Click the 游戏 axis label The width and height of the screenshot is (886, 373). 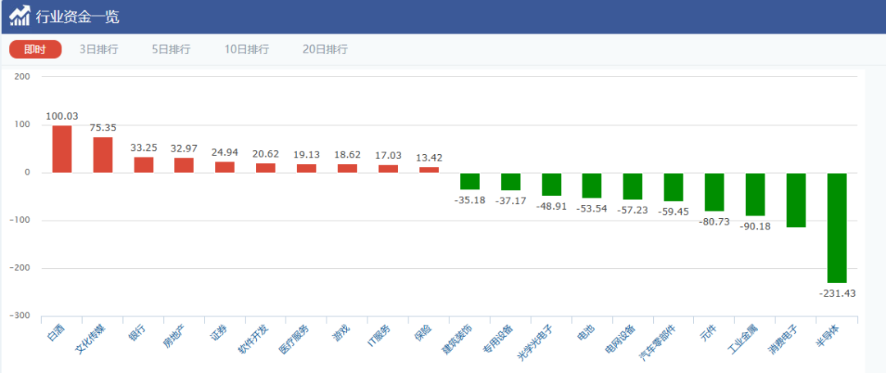(x=342, y=333)
